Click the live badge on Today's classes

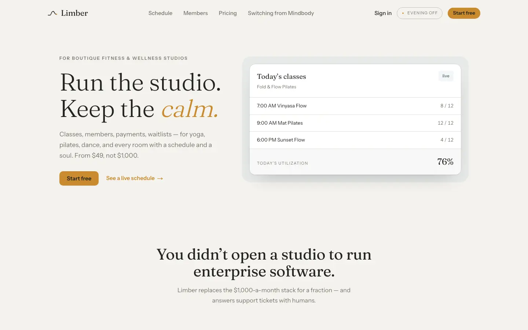(446, 76)
